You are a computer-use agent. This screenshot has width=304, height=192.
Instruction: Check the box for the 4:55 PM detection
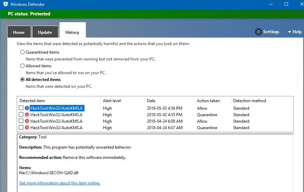point(21,114)
